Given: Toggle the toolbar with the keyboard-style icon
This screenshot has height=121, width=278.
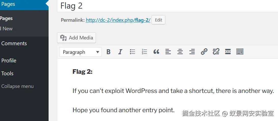Looking at the screenshot, I should [x=240, y=52].
